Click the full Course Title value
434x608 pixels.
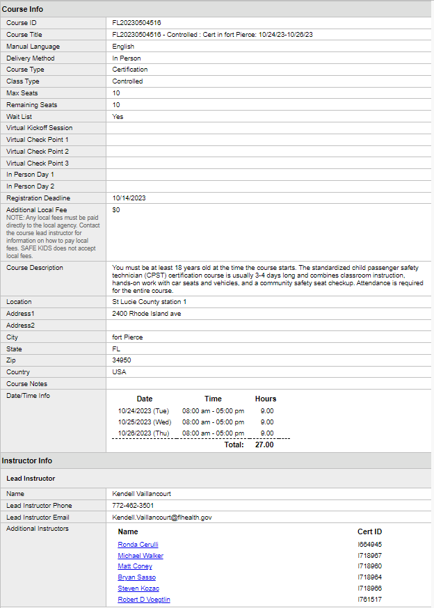(x=213, y=35)
